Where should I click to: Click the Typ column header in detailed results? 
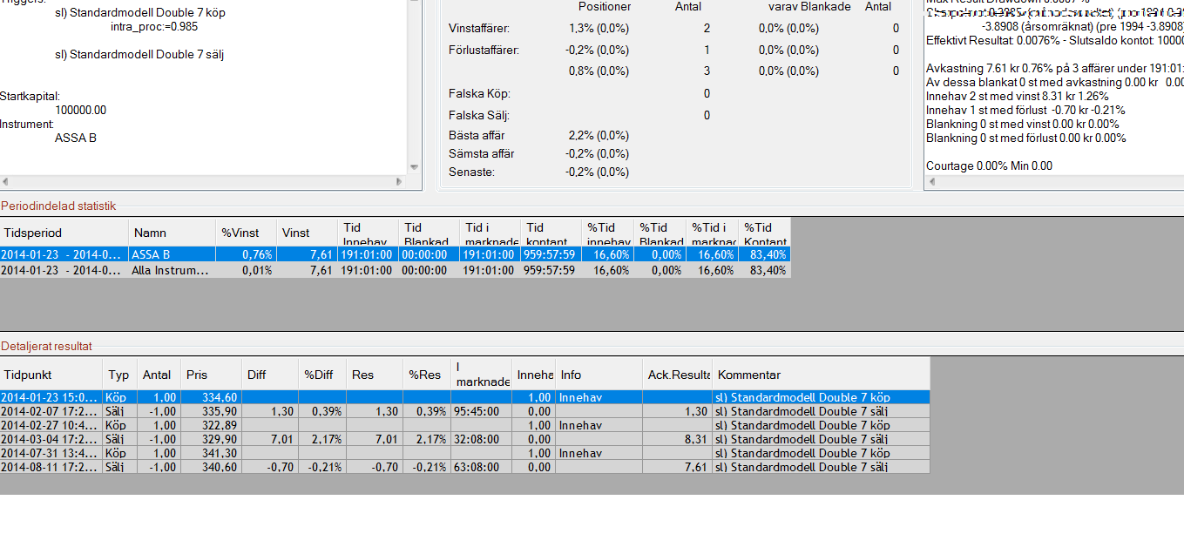[x=118, y=375]
